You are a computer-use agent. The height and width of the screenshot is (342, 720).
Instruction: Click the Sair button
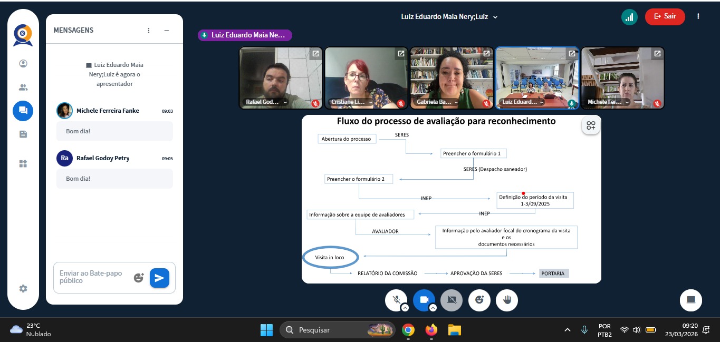665,16
